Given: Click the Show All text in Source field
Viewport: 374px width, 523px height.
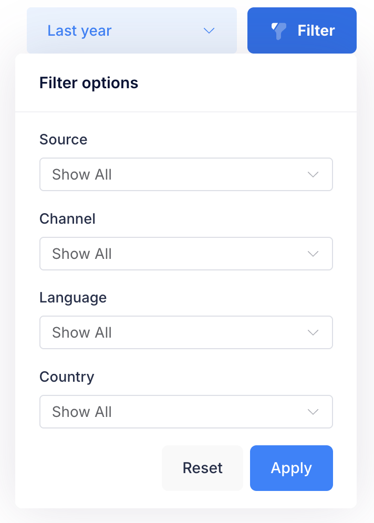Looking at the screenshot, I should tap(81, 174).
